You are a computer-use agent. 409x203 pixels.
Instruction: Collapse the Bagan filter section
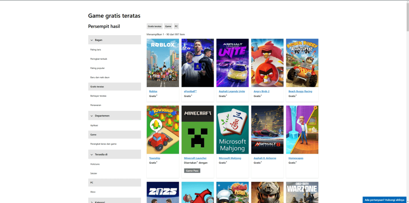tap(115, 40)
